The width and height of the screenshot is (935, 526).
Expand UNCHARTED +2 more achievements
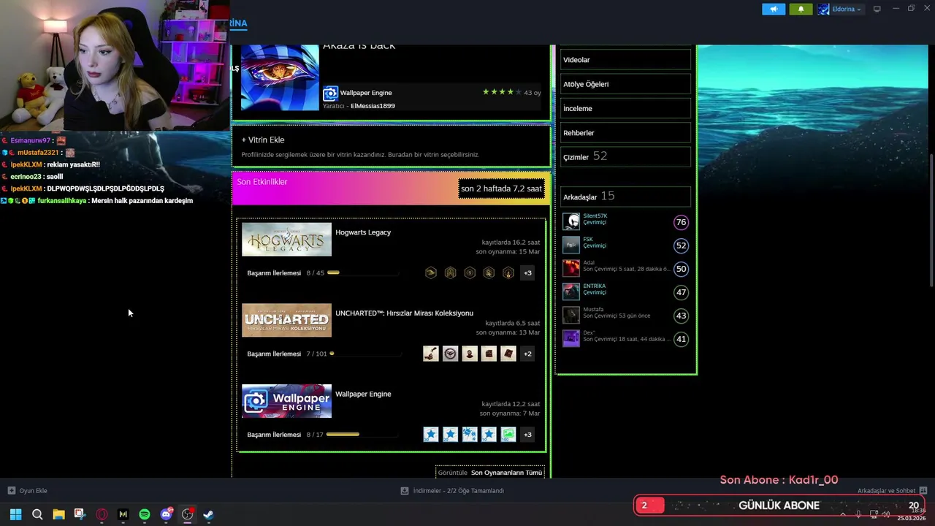coord(527,354)
